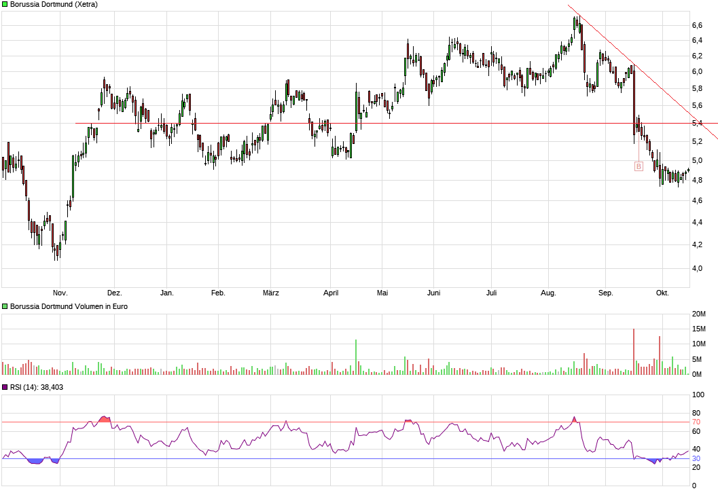718x493 pixels.
Task: Click the 'Feb.' month label on the axis
Action: 219,293
